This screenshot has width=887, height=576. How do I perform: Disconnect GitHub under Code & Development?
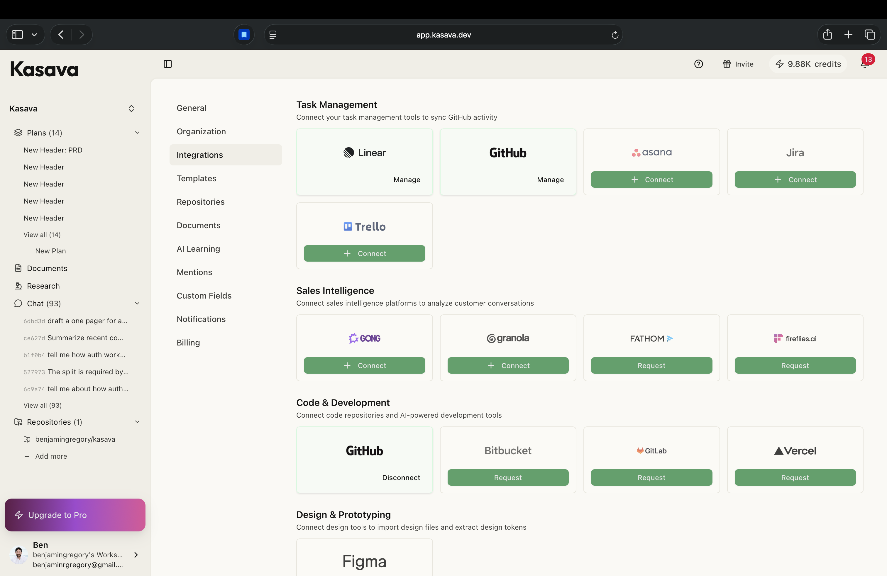pyautogui.click(x=401, y=478)
